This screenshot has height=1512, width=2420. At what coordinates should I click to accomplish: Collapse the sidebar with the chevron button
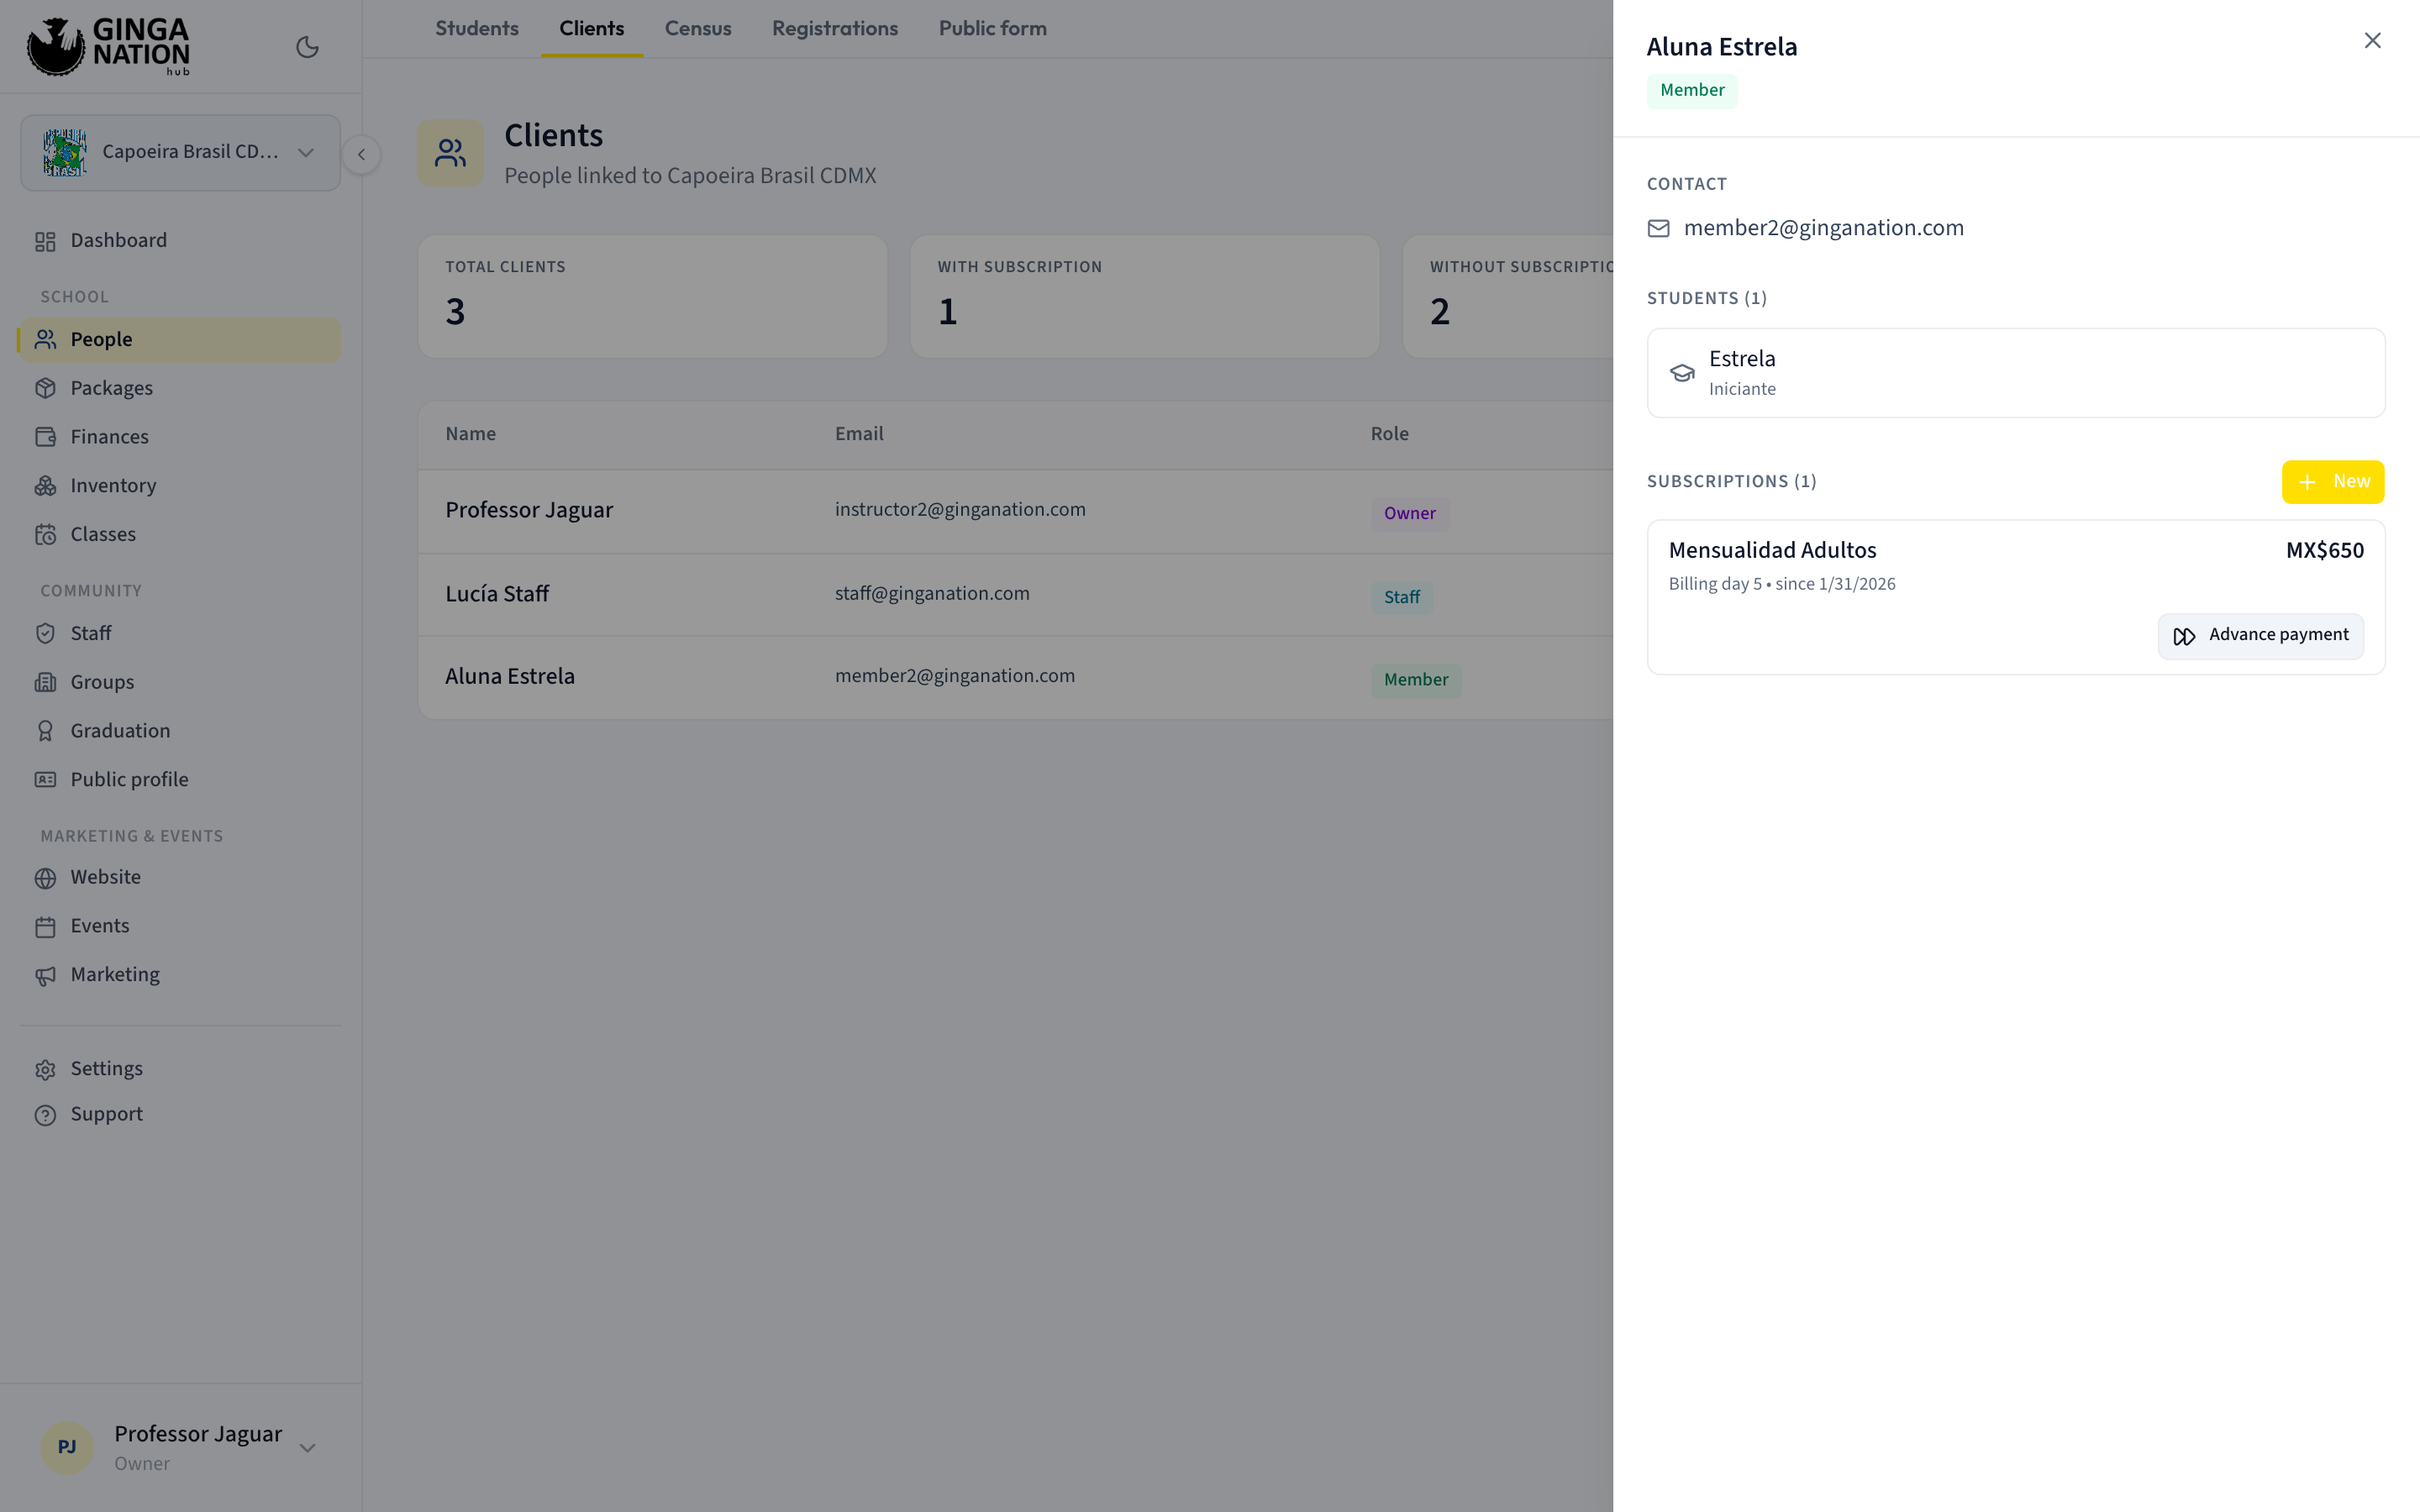click(x=361, y=154)
